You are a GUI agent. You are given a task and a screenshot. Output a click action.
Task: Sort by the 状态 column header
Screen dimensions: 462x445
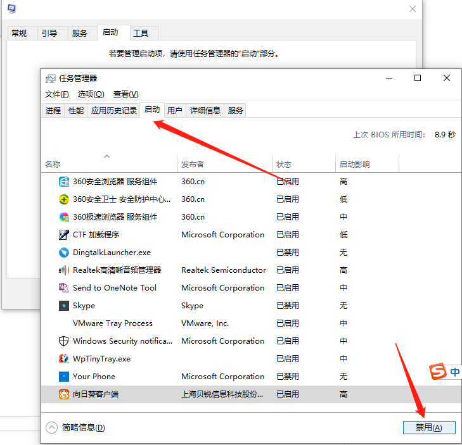pos(304,164)
